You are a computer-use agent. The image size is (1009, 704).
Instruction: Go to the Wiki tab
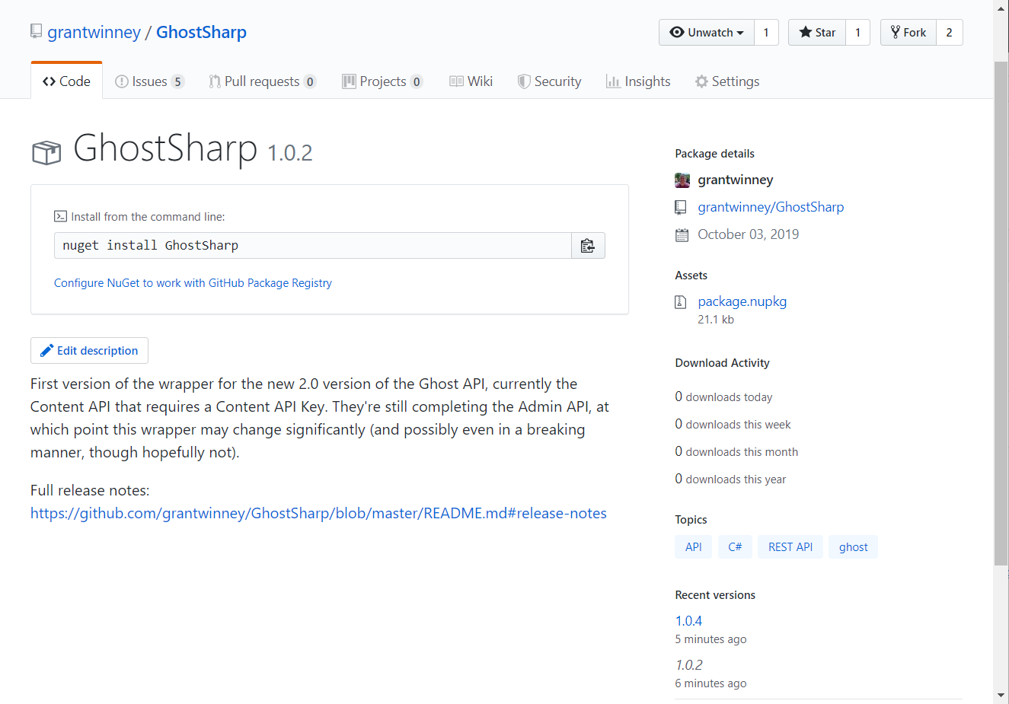click(471, 81)
